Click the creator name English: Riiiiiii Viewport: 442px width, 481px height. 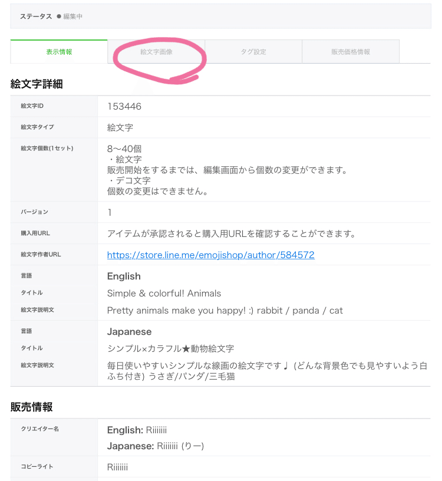pyautogui.click(x=137, y=430)
